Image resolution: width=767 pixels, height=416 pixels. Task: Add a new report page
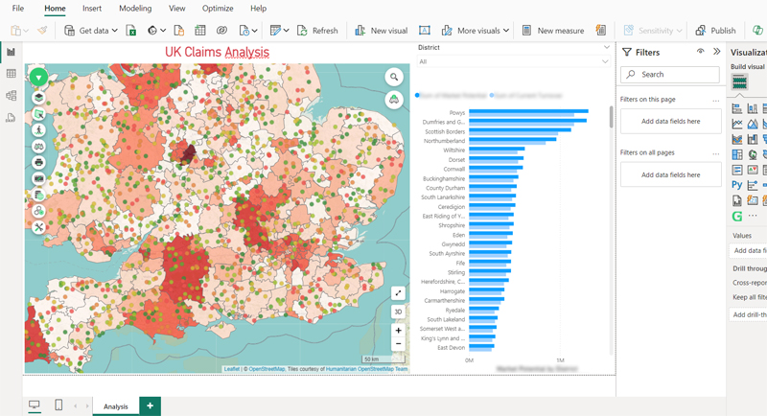[151, 406]
